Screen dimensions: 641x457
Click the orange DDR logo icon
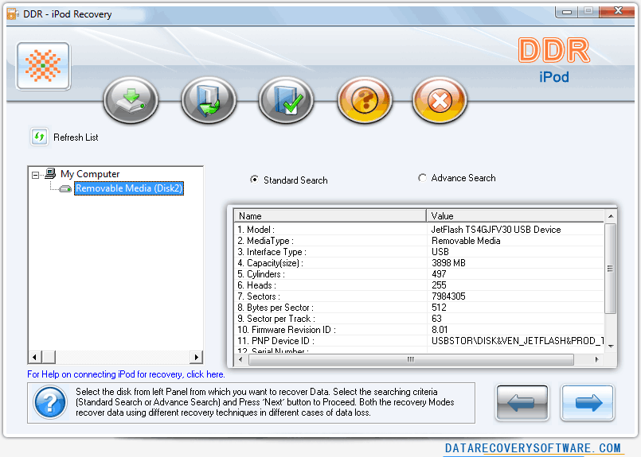coord(43,66)
